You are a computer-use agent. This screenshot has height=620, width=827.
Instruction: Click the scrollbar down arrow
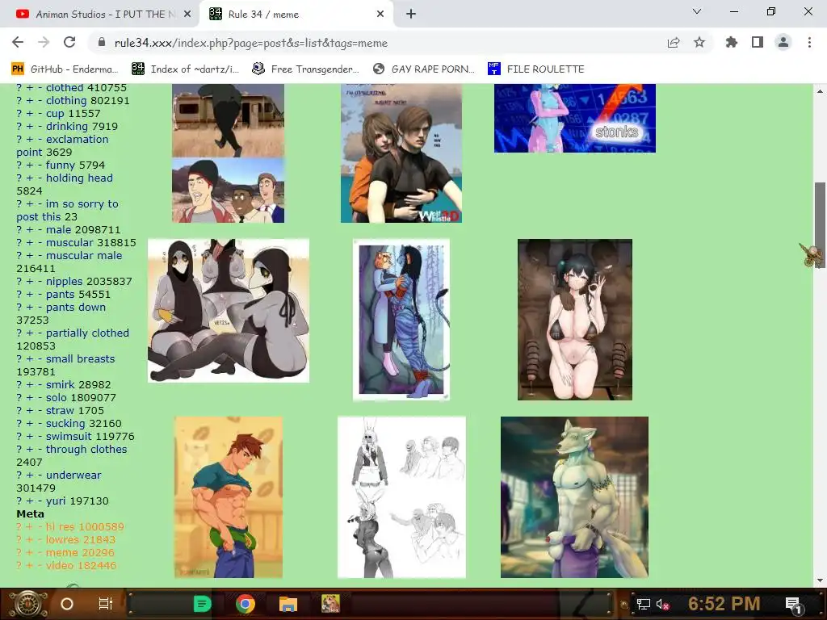820,580
